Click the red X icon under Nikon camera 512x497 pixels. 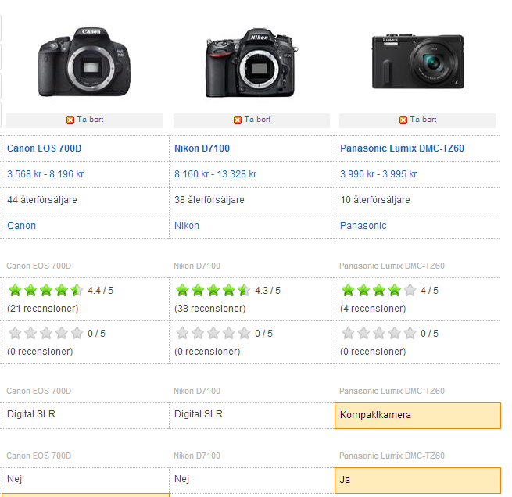click(x=238, y=120)
